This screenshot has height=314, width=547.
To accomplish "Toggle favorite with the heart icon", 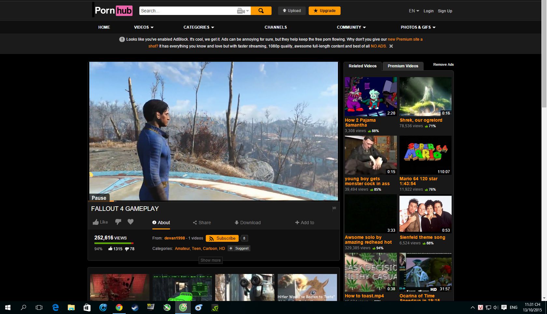I will pyautogui.click(x=131, y=222).
